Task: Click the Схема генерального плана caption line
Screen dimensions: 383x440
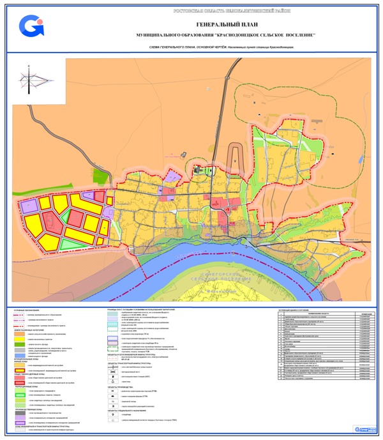Action: coord(222,47)
